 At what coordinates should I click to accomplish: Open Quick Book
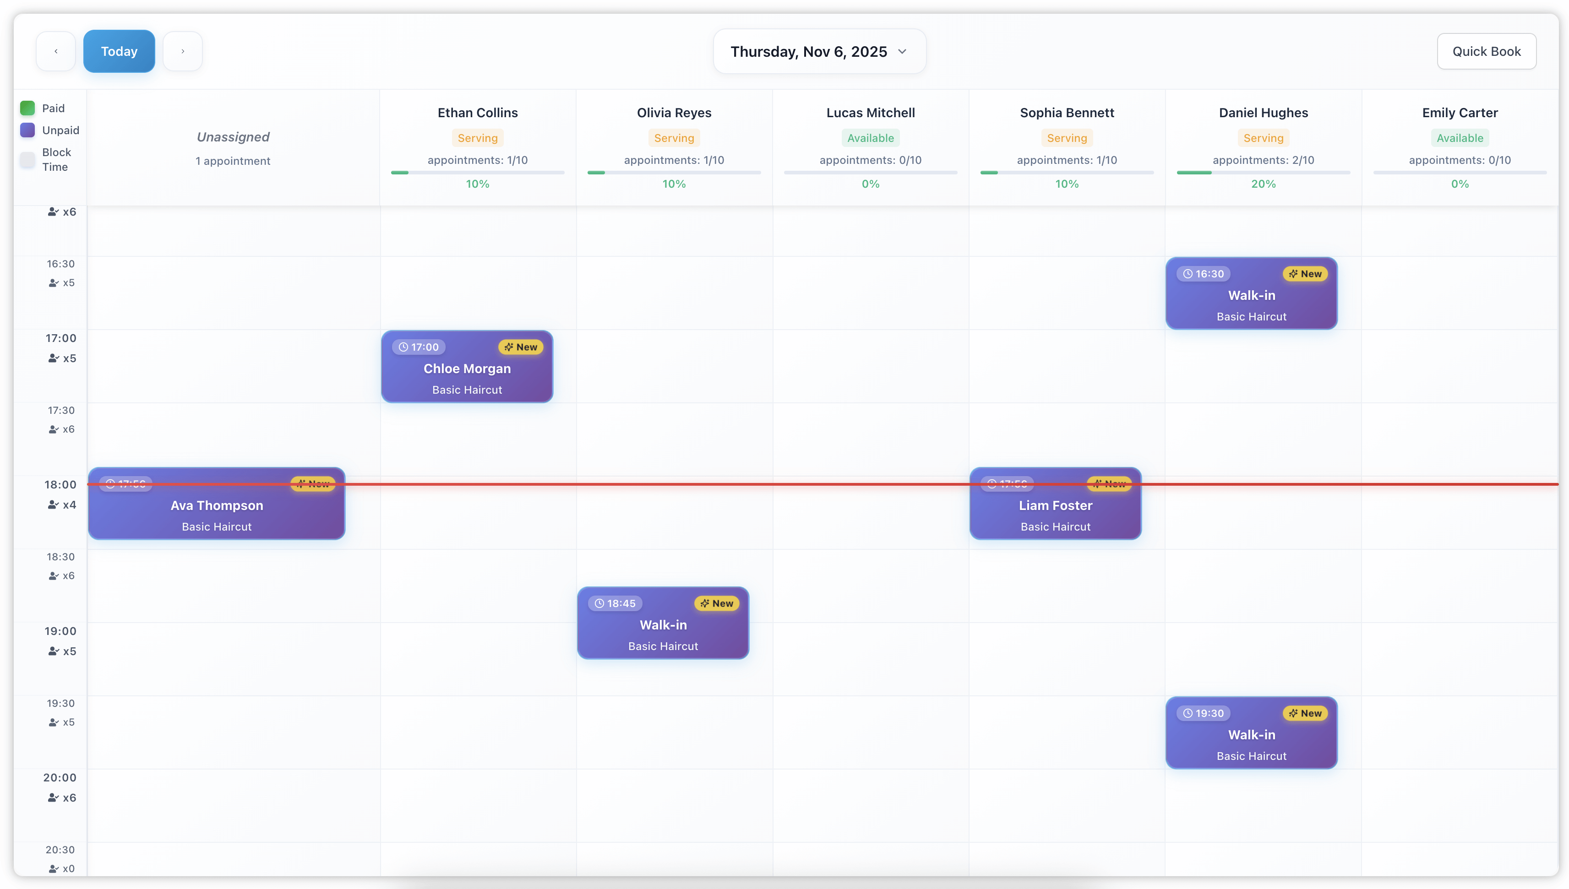point(1487,51)
